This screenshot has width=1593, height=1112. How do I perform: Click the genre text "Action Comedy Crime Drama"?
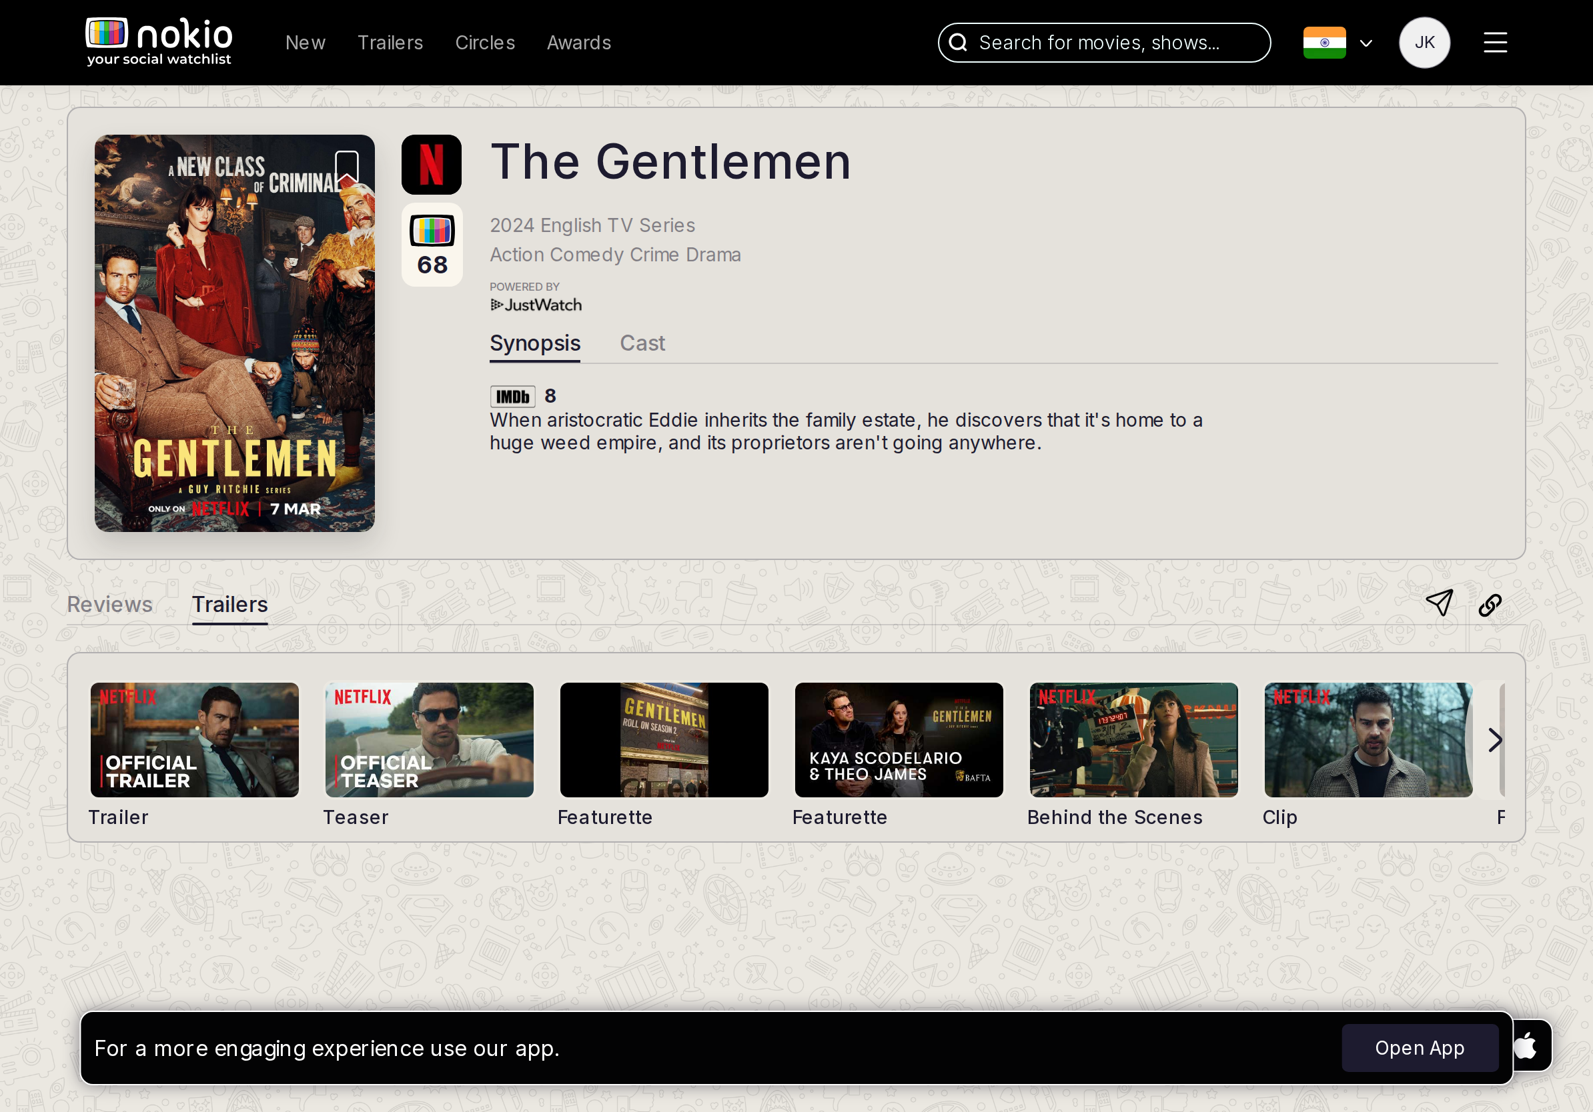coord(616,255)
